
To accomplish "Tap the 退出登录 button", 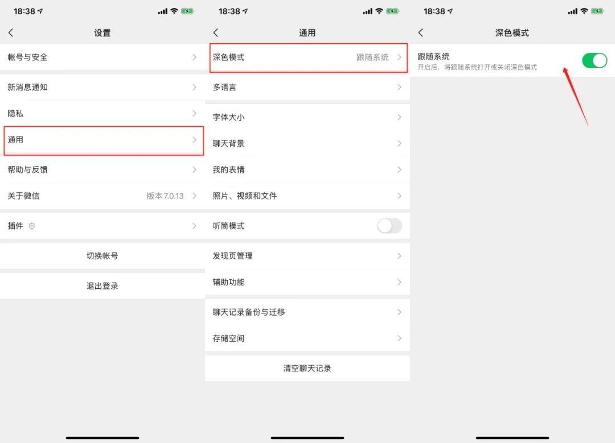I will point(102,285).
